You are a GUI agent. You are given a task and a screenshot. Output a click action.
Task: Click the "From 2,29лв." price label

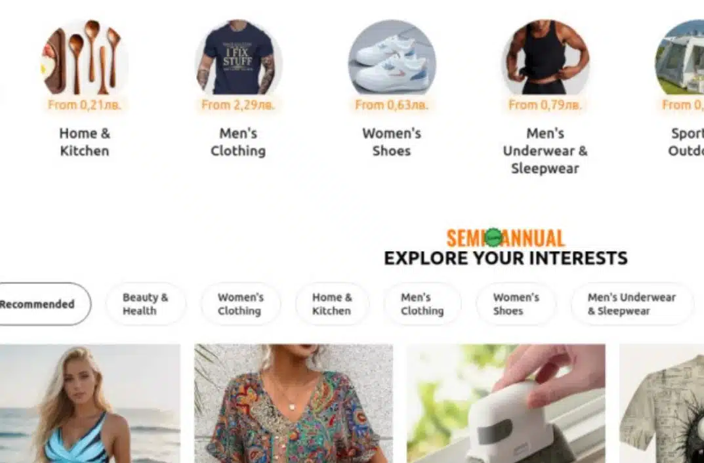(x=238, y=105)
